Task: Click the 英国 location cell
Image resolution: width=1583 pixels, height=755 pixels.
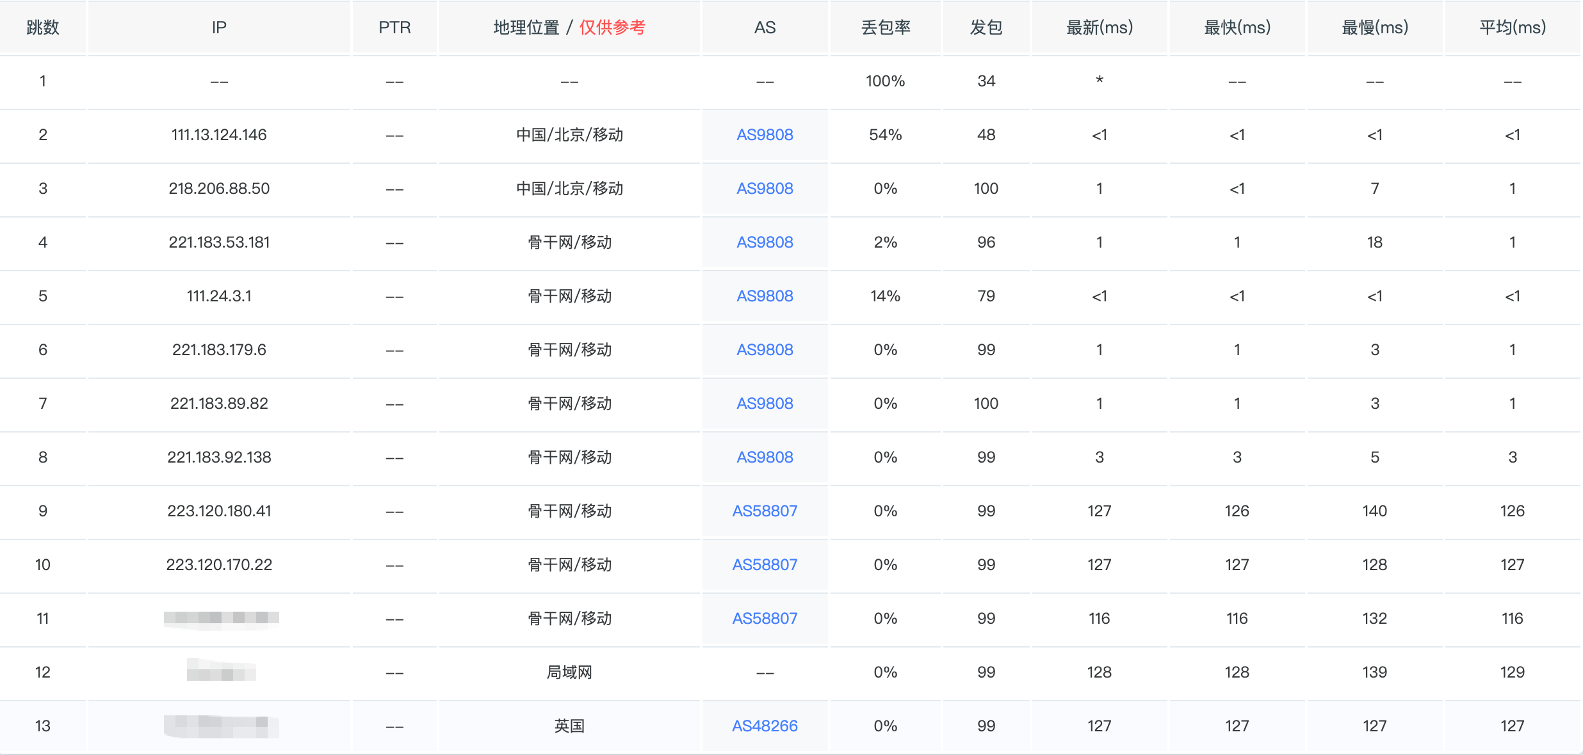Action: (x=569, y=726)
